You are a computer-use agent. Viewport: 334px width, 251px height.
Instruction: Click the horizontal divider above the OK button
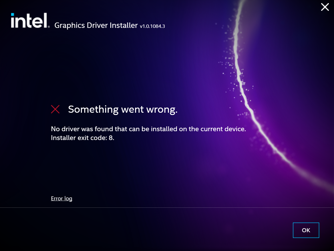pyautogui.click(x=167, y=207)
